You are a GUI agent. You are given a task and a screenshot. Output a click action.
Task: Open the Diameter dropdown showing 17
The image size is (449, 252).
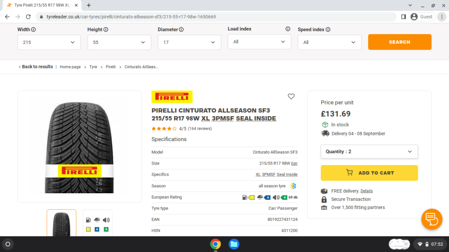tap(189, 42)
